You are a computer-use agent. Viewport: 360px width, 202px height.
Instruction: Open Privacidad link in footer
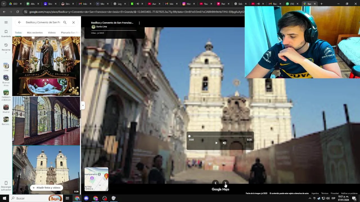pyautogui.click(x=335, y=193)
